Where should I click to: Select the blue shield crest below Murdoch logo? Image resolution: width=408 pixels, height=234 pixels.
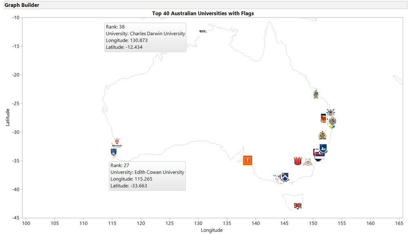114,152
